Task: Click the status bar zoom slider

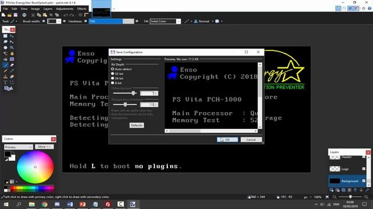Action: [350, 197]
